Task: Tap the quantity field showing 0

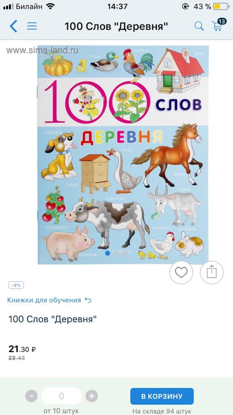Action: (x=62, y=396)
